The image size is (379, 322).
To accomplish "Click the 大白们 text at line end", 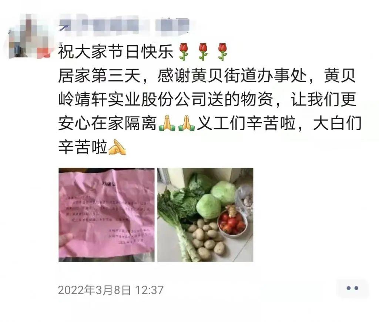I will click(x=337, y=124).
